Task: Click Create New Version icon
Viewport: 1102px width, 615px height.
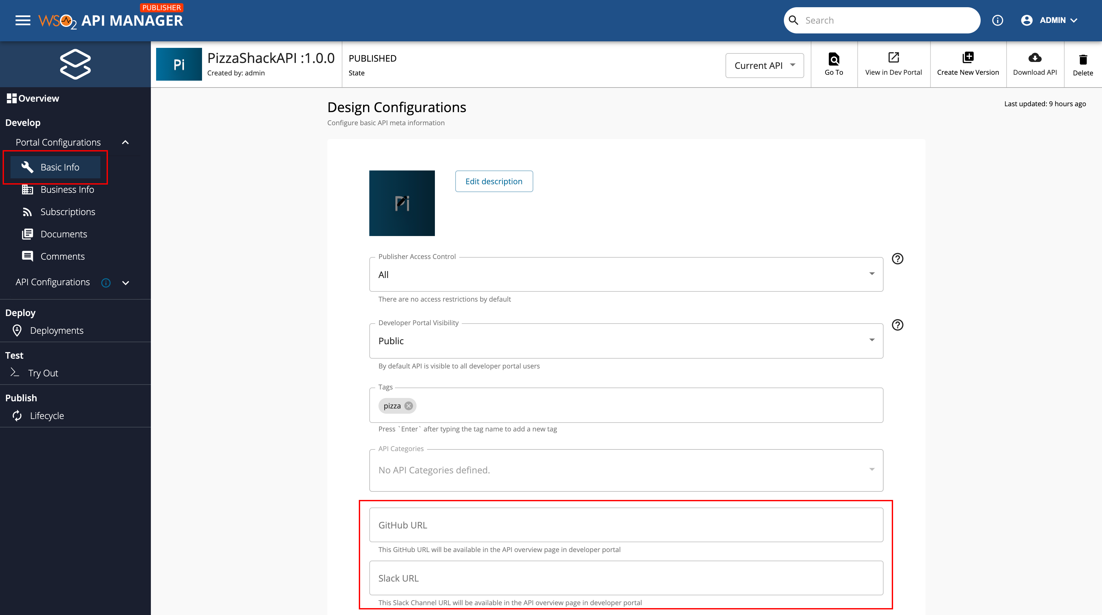Action: (968, 57)
